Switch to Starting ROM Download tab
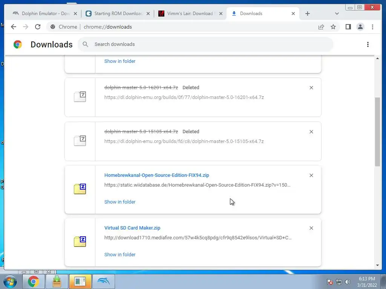The height and width of the screenshot is (289, 386). pos(118,14)
